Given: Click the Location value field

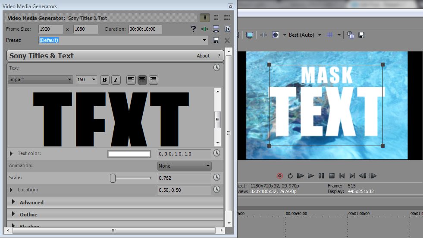Looking at the screenshot, I should [x=184, y=190].
